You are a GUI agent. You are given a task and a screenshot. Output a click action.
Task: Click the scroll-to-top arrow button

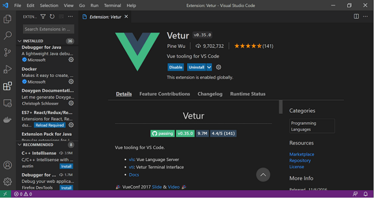(x=263, y=175)
